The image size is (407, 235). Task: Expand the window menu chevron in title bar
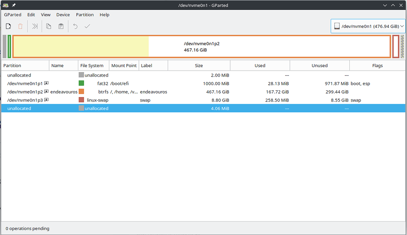(384, 5)
